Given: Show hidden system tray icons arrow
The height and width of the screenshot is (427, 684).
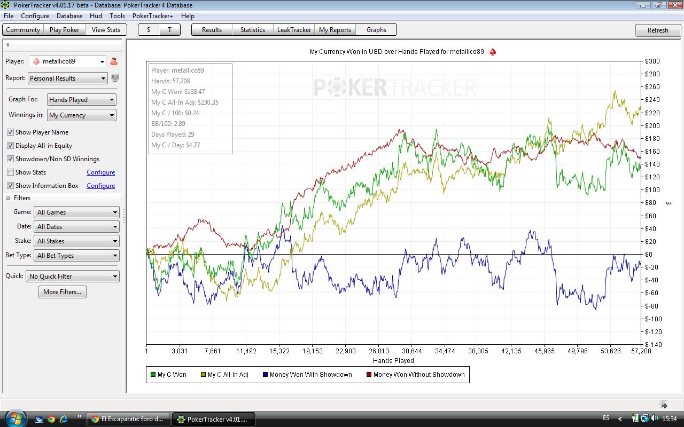Looking at the screenshot, I should tap(620, 418).
